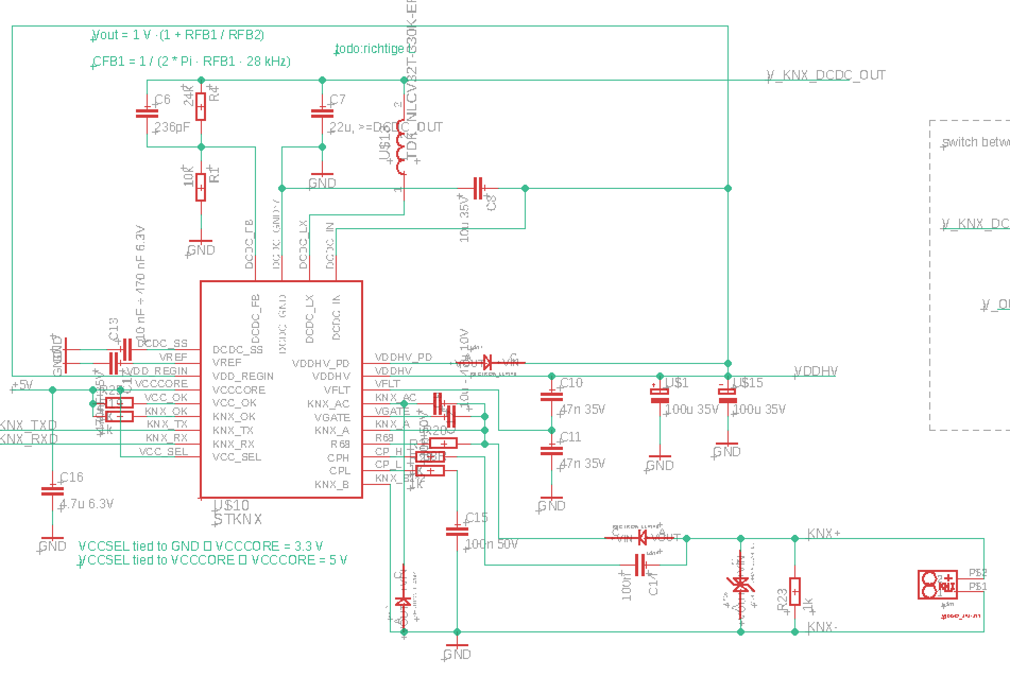Click KNX_B pin name inside IC
This screenshot has width=1010, height=694.
(332, 484)
